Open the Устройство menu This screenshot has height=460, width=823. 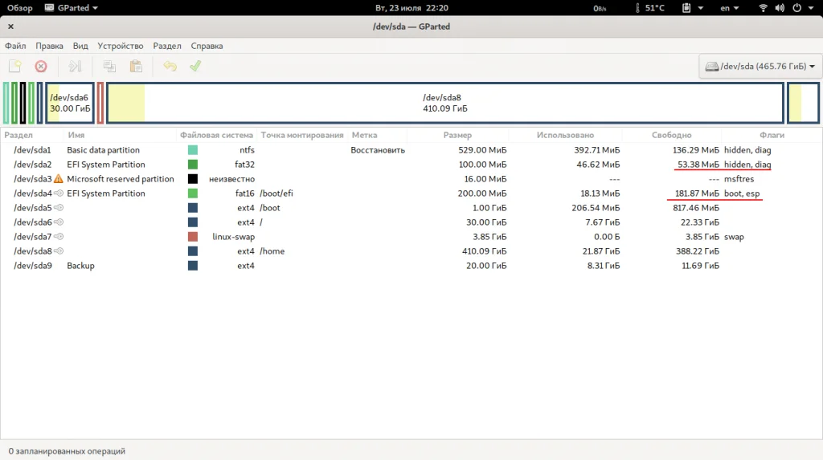(120, 46)
